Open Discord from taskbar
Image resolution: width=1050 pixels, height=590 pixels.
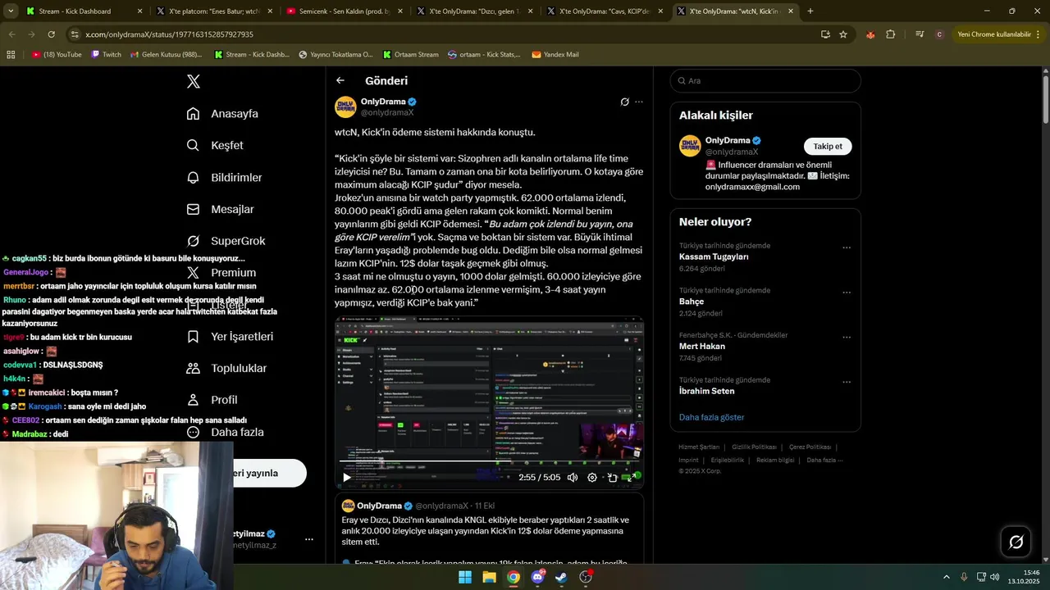[537, 577]
